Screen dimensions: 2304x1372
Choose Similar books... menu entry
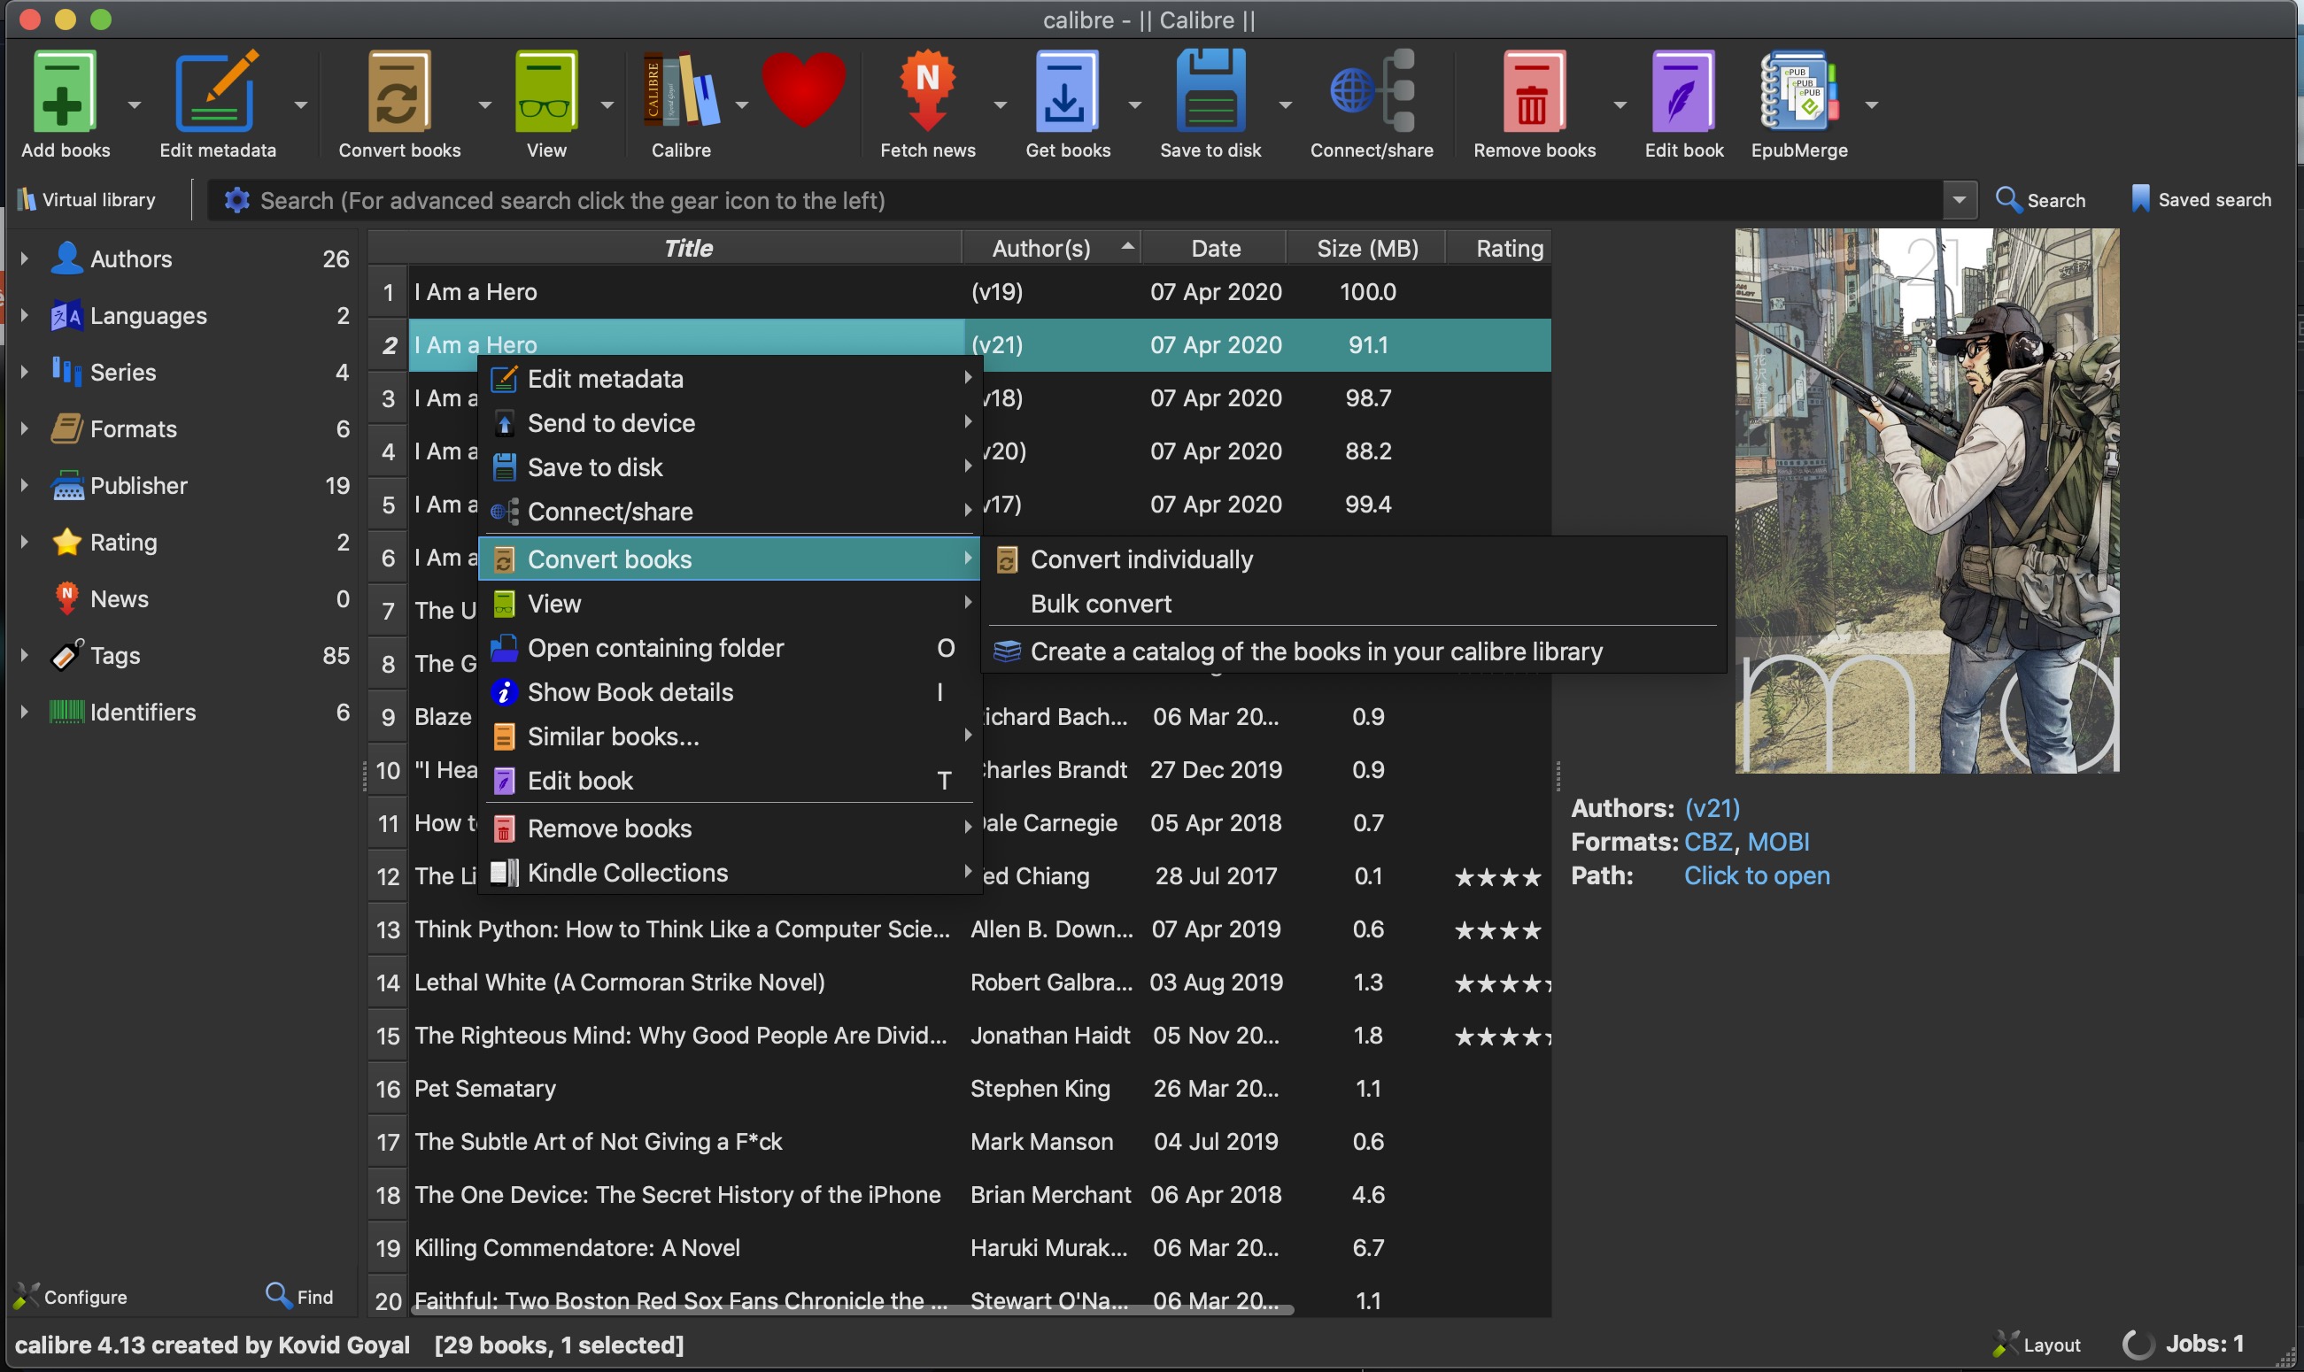pos(730,736)
